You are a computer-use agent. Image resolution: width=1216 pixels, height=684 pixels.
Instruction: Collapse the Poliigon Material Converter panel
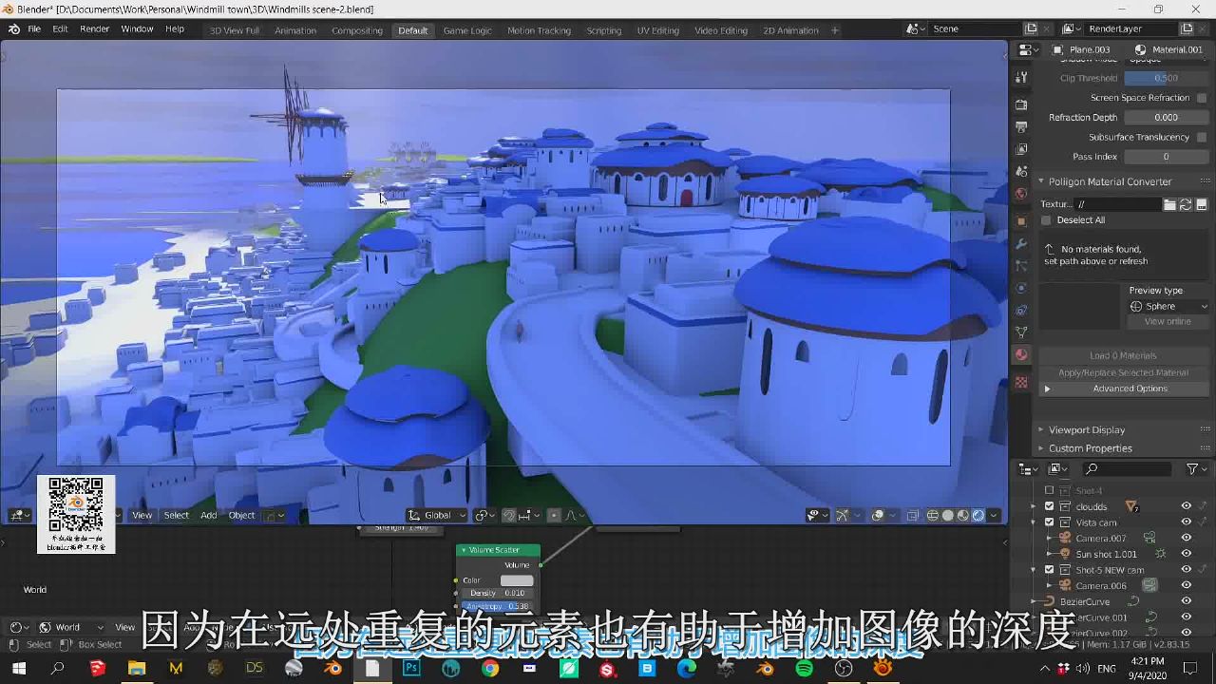pos(1110,181)
